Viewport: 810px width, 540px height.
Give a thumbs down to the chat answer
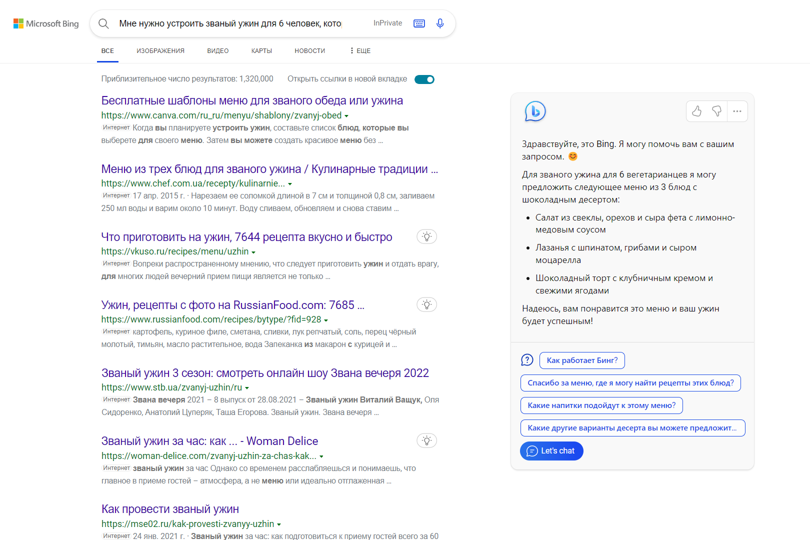[x=717, y=111]
